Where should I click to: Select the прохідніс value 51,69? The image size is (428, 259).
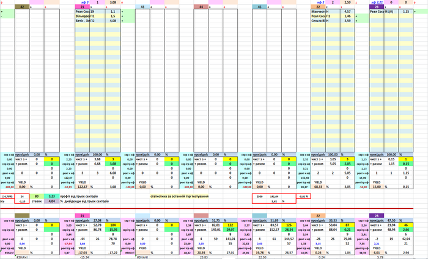274,220
